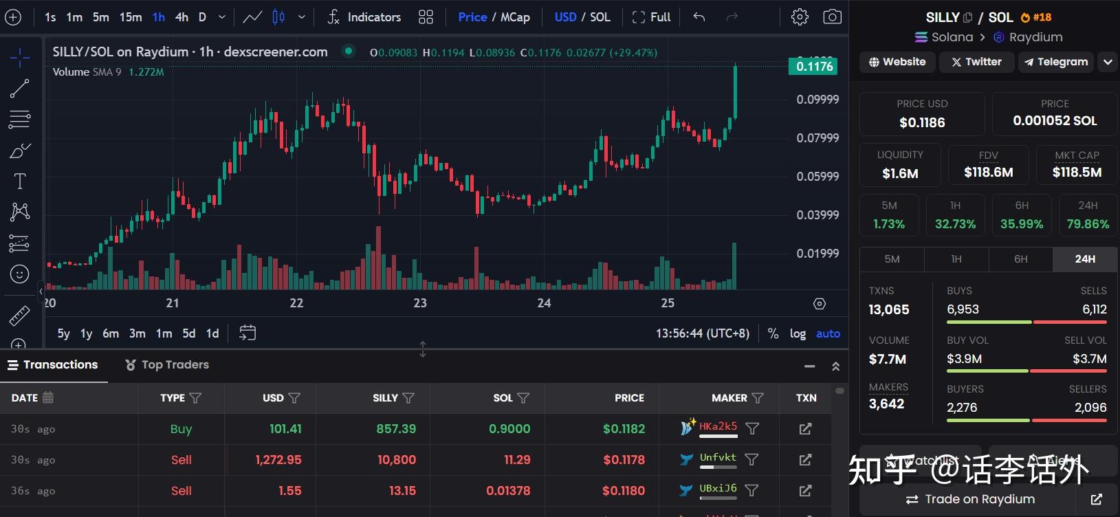This screenshot has height=517, width=1120.
Task: Open the line chart style icon
Action: 252,17
